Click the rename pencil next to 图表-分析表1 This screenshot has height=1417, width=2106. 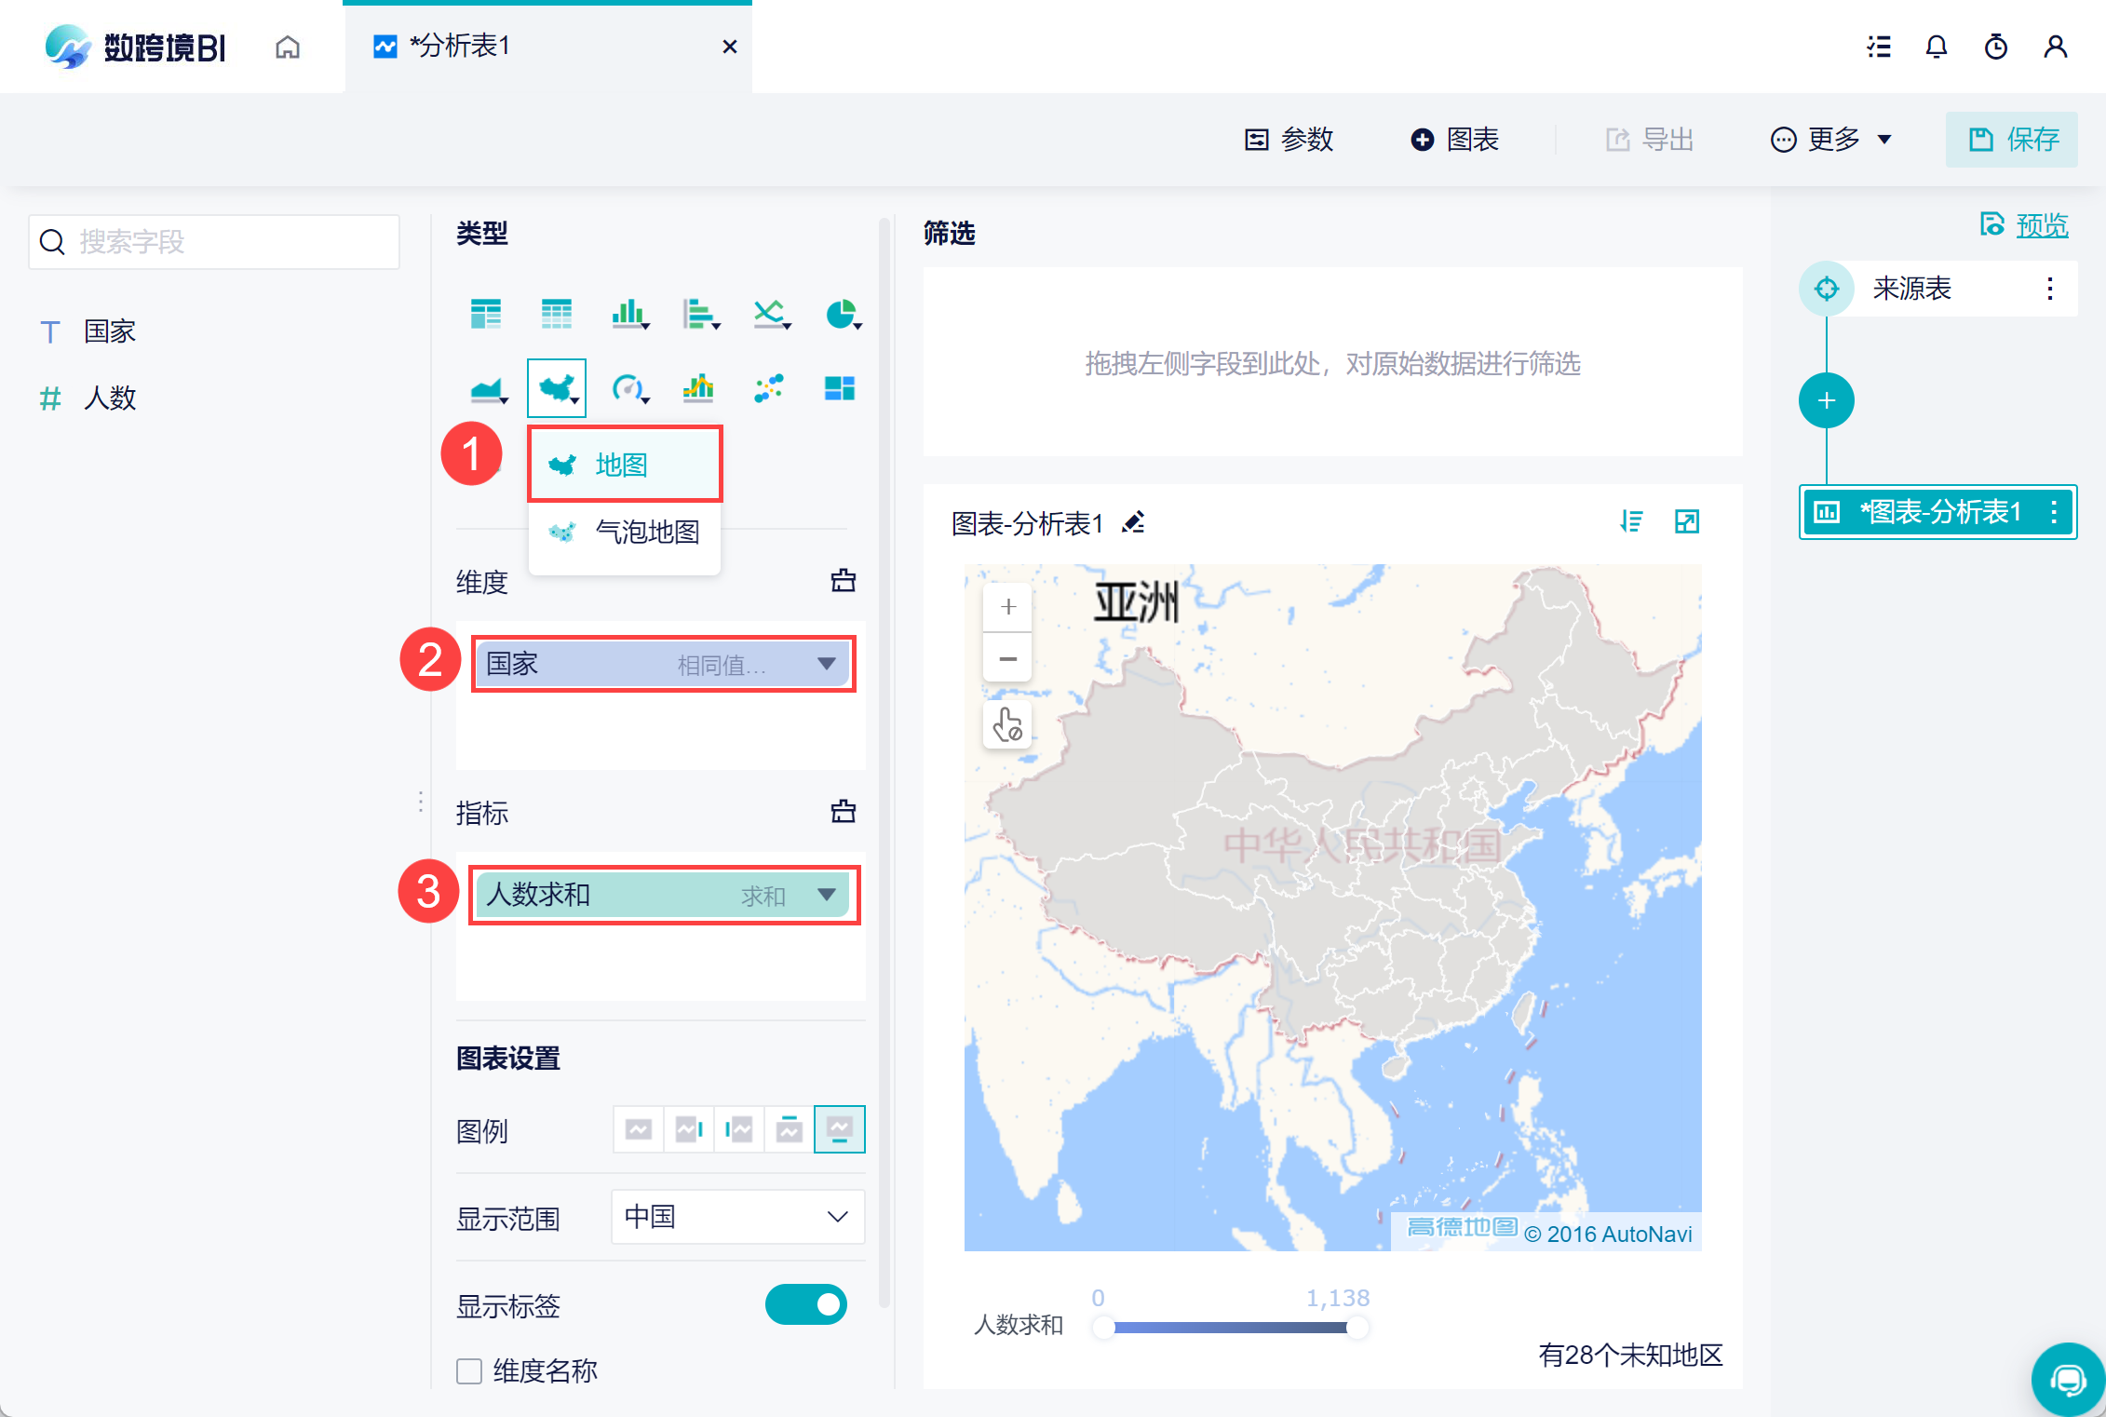[1133, 522]
